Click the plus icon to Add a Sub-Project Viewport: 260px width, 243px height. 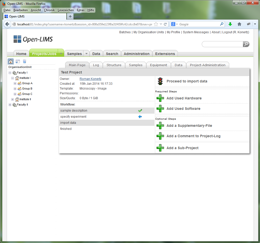[160, 148]
